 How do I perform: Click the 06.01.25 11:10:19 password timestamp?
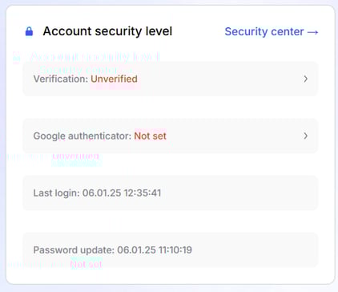click(155, 250)
